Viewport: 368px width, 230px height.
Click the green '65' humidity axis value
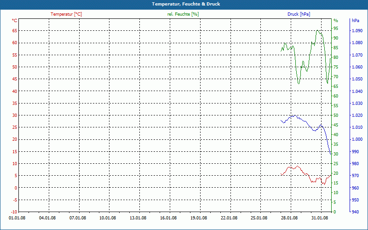pyautogui.click(x=336, y=86)
